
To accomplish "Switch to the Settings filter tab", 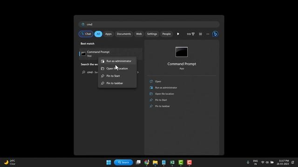I will click(152, 34).
